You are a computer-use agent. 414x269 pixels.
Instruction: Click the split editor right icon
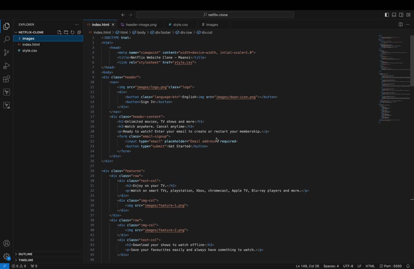tap(401, 25)
